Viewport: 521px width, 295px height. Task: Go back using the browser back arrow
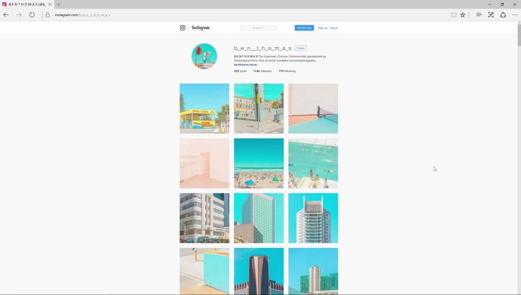(6, 15)
